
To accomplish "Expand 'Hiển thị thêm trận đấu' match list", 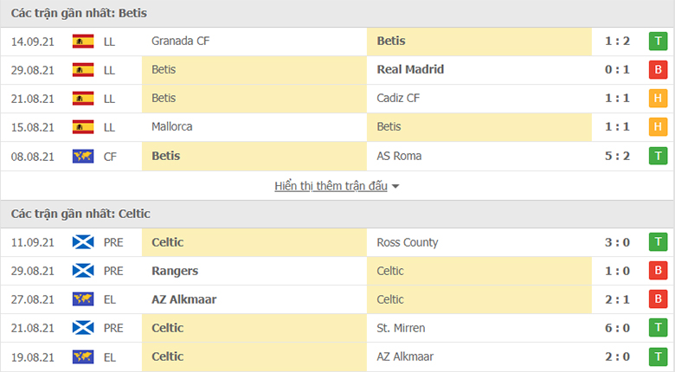I will [331, 186].
